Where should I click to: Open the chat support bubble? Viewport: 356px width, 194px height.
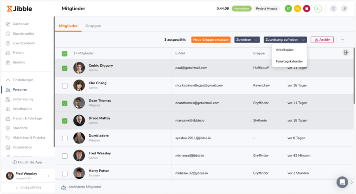click(342, 182)
